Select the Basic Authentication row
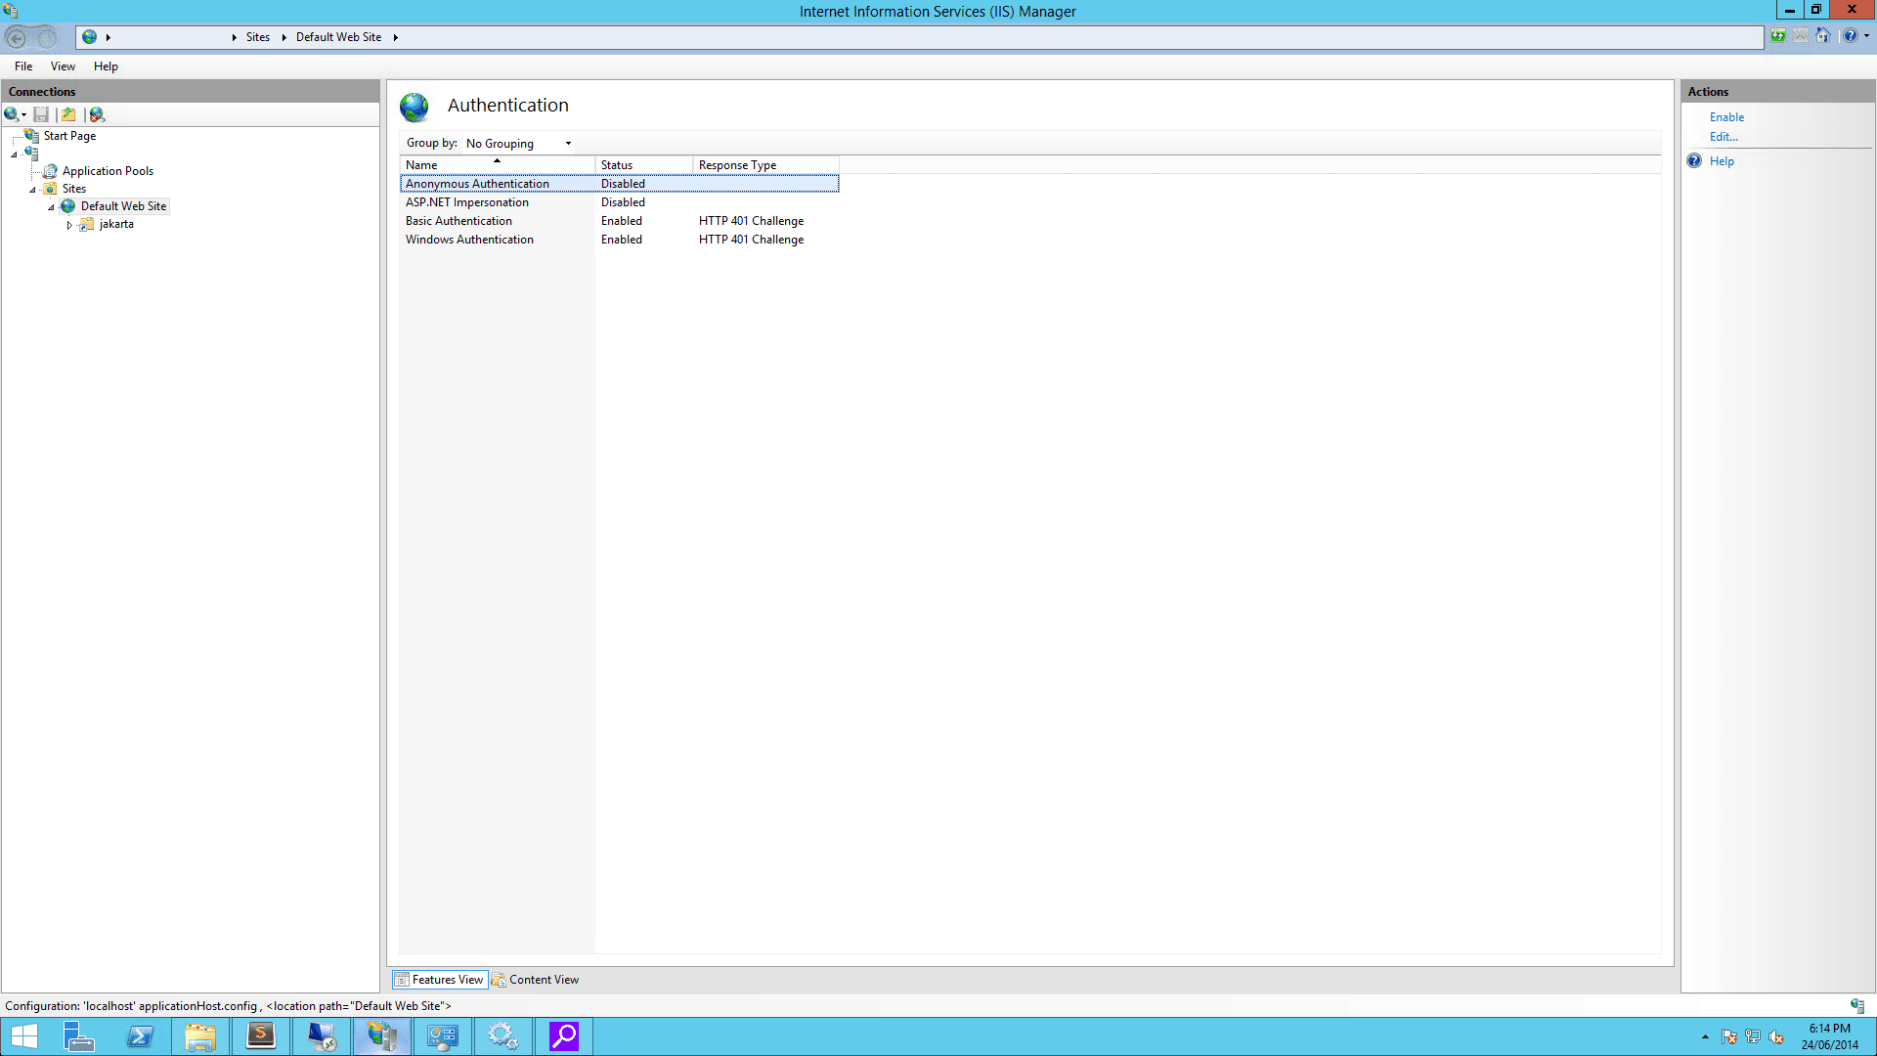Viewport: 1877px width, 1056px height. click(458, 221)
